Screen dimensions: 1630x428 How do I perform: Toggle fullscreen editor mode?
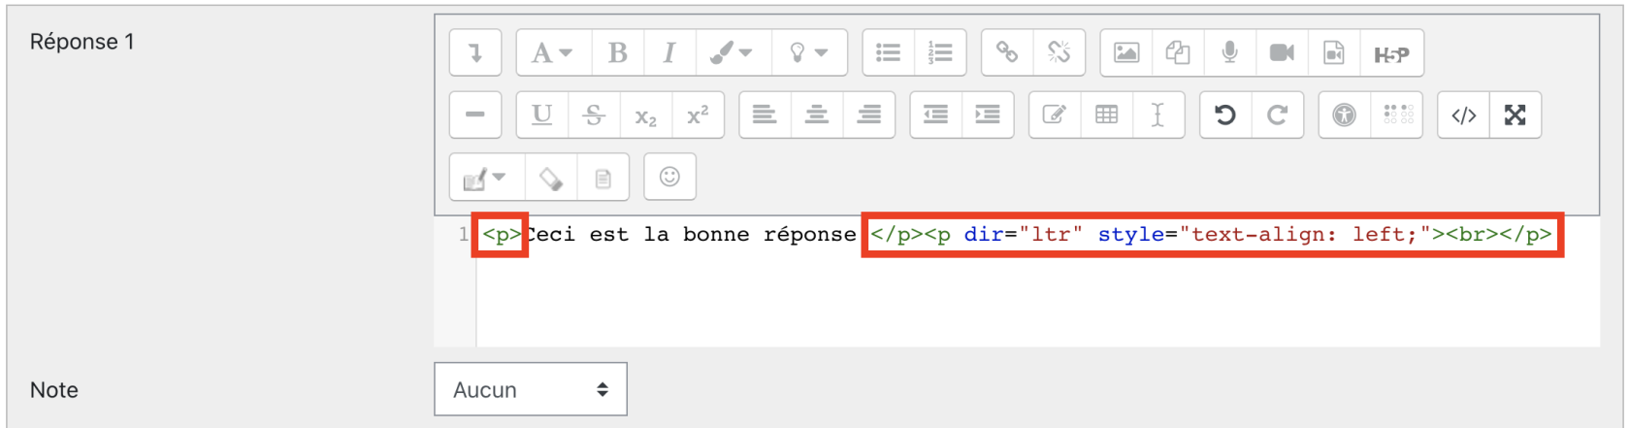[x=1515, y=115]
